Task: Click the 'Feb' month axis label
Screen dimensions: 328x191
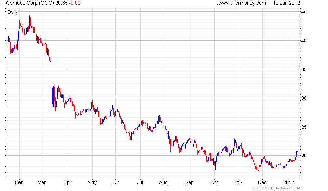Action: pyautogui.click(x=19, y=183)
